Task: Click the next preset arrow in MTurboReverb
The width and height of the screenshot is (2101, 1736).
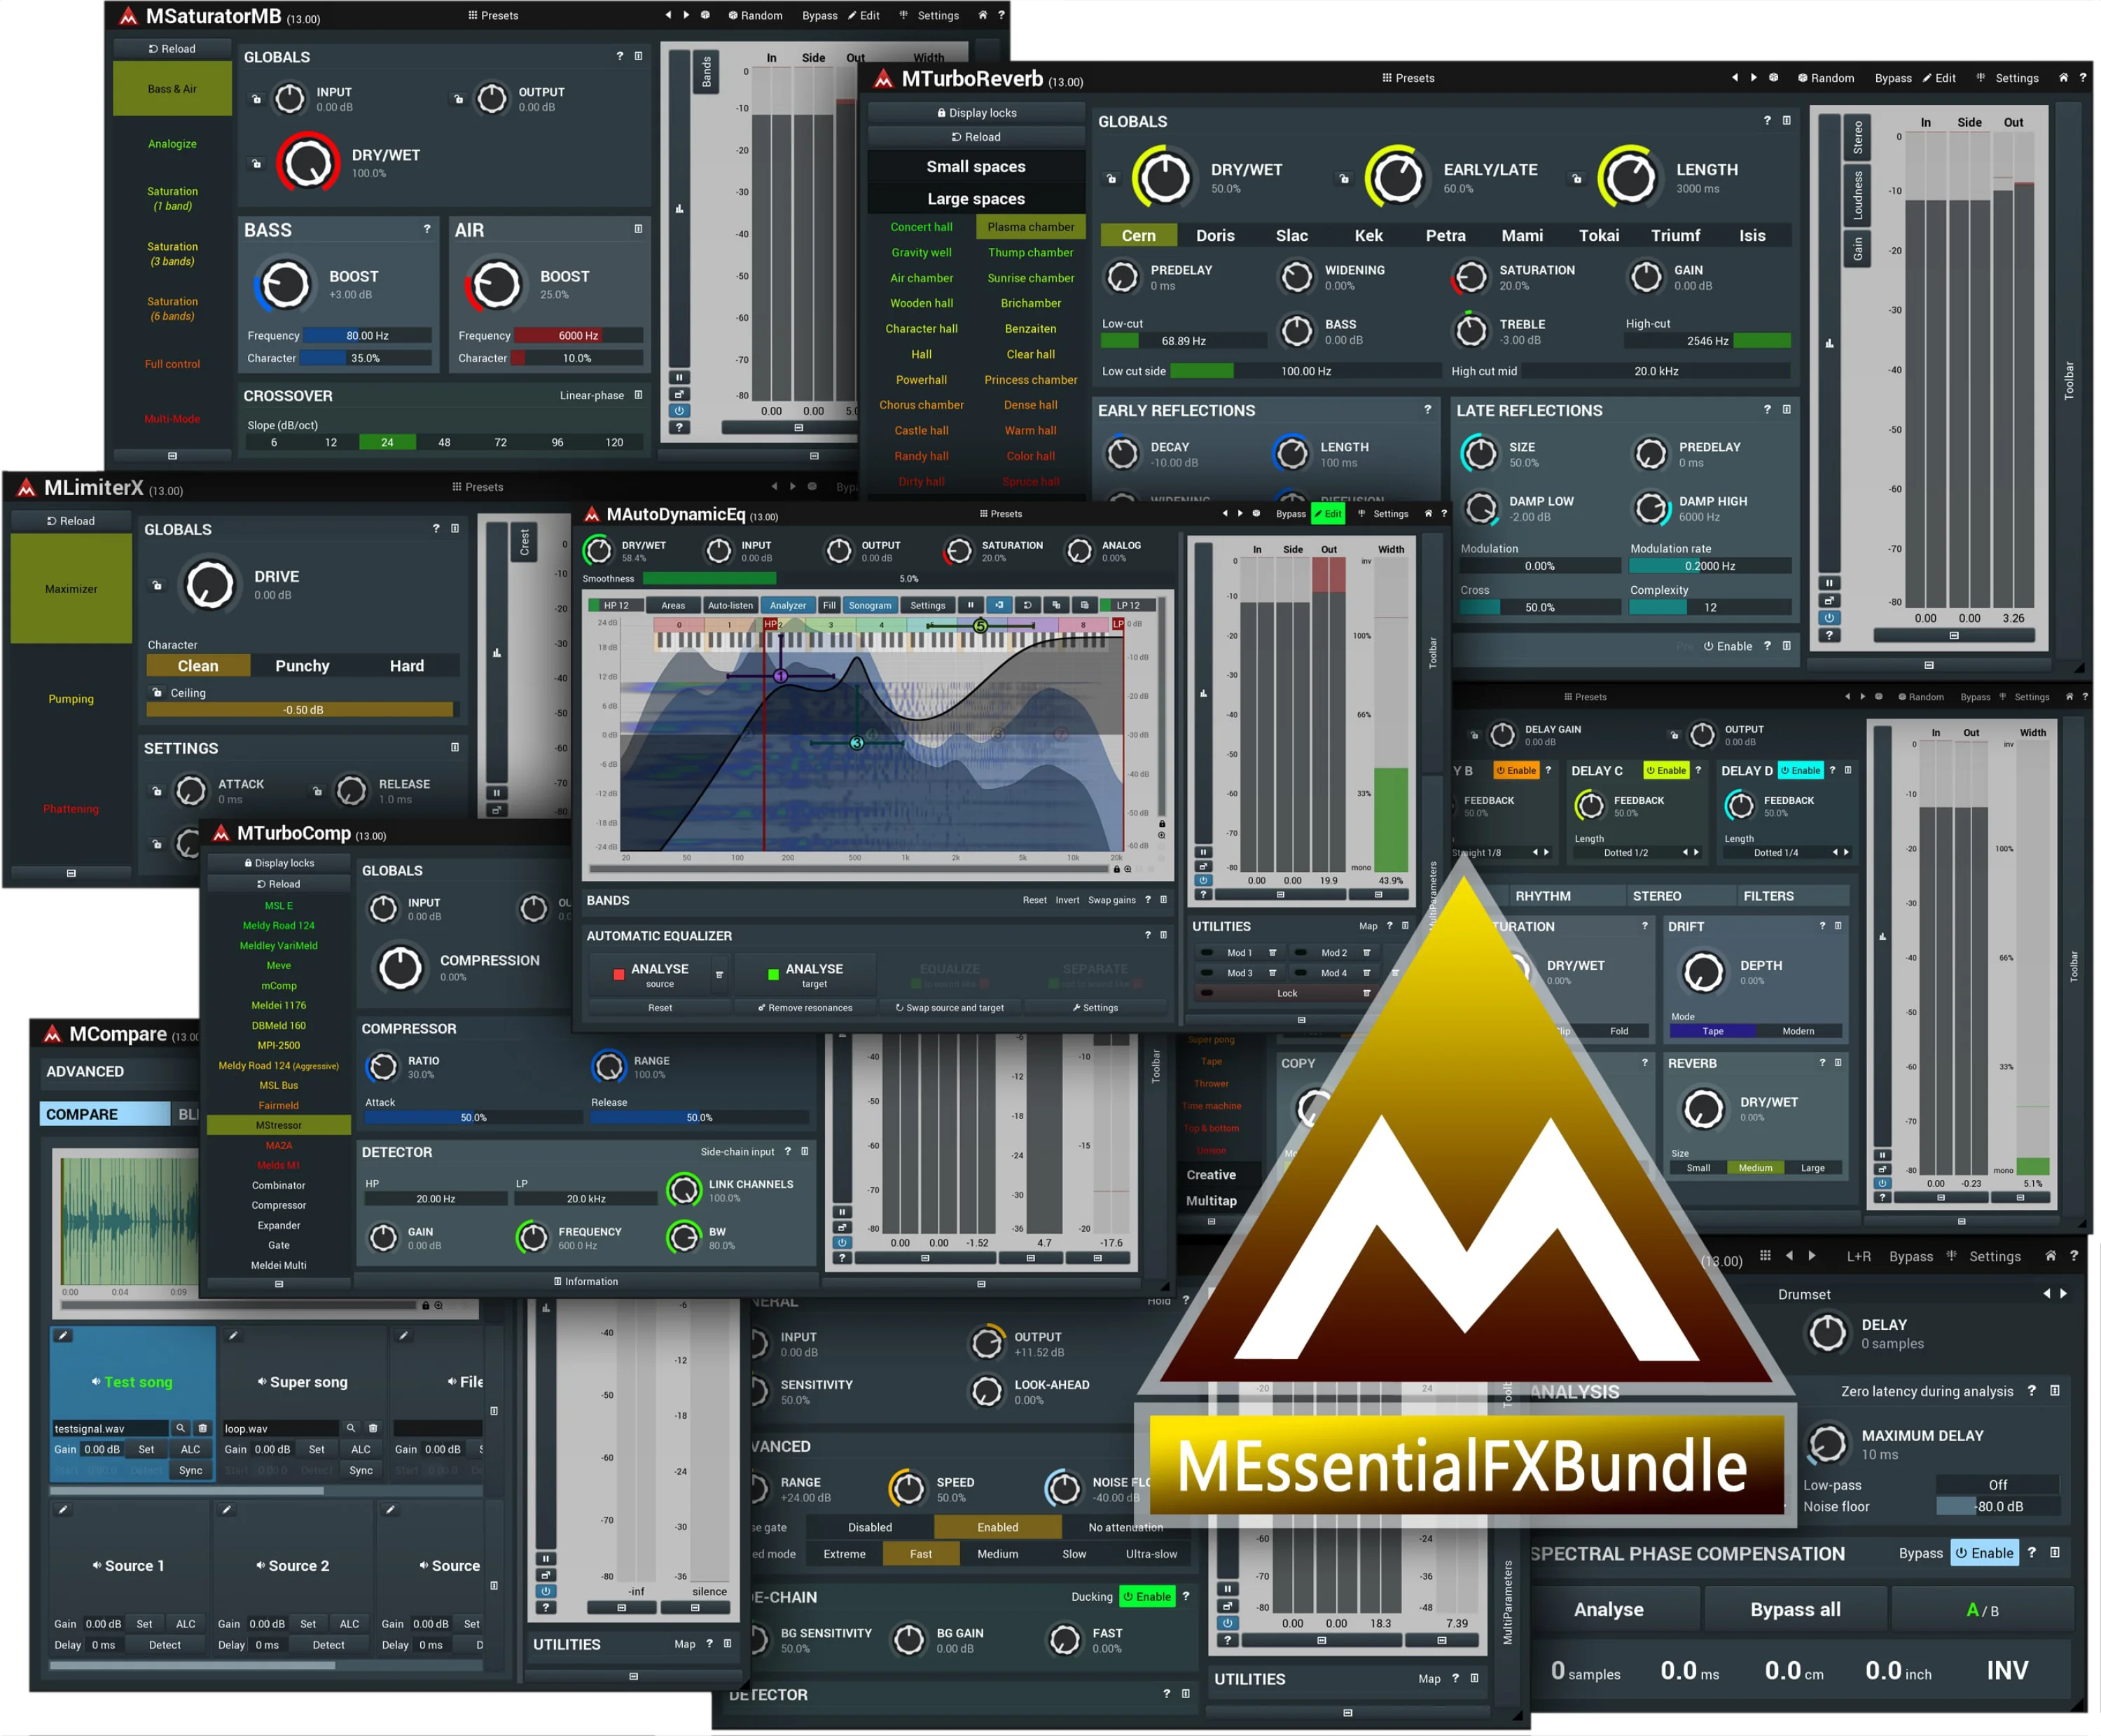Action: [x=1753, y=77]
